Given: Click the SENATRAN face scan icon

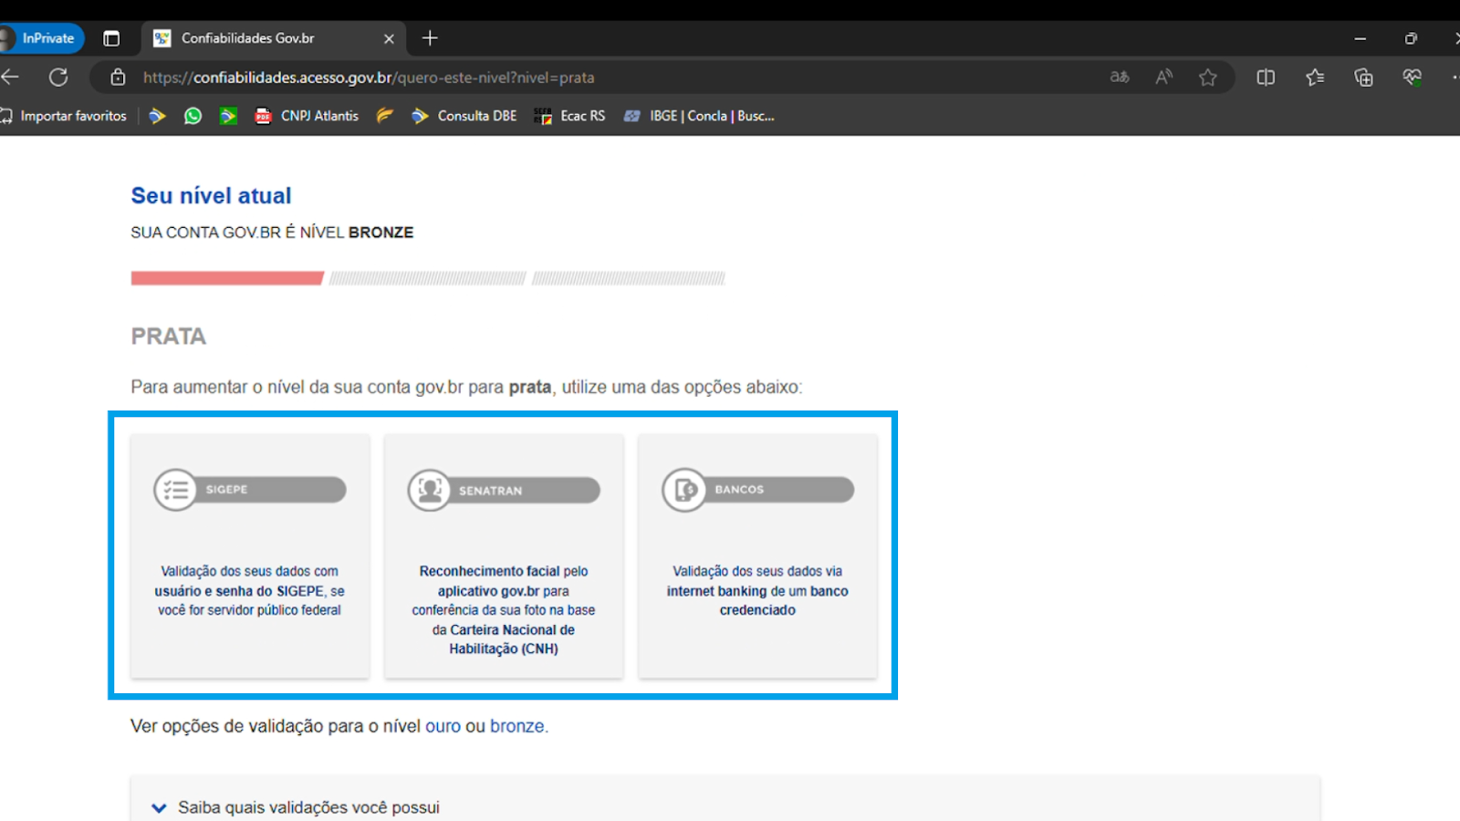Looking at the screenshot, I should coord(429,490).
